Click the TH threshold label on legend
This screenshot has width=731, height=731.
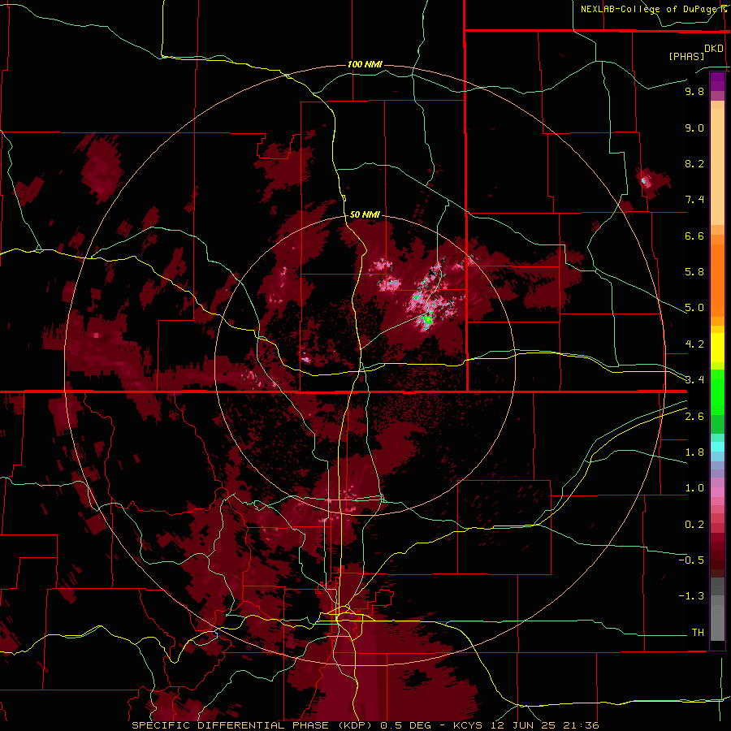pos(698,633)
